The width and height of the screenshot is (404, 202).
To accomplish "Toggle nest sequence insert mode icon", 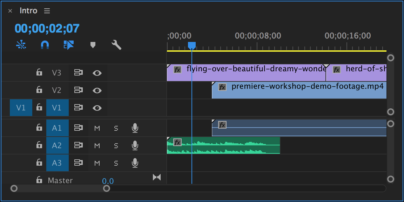I will point(21,45).
